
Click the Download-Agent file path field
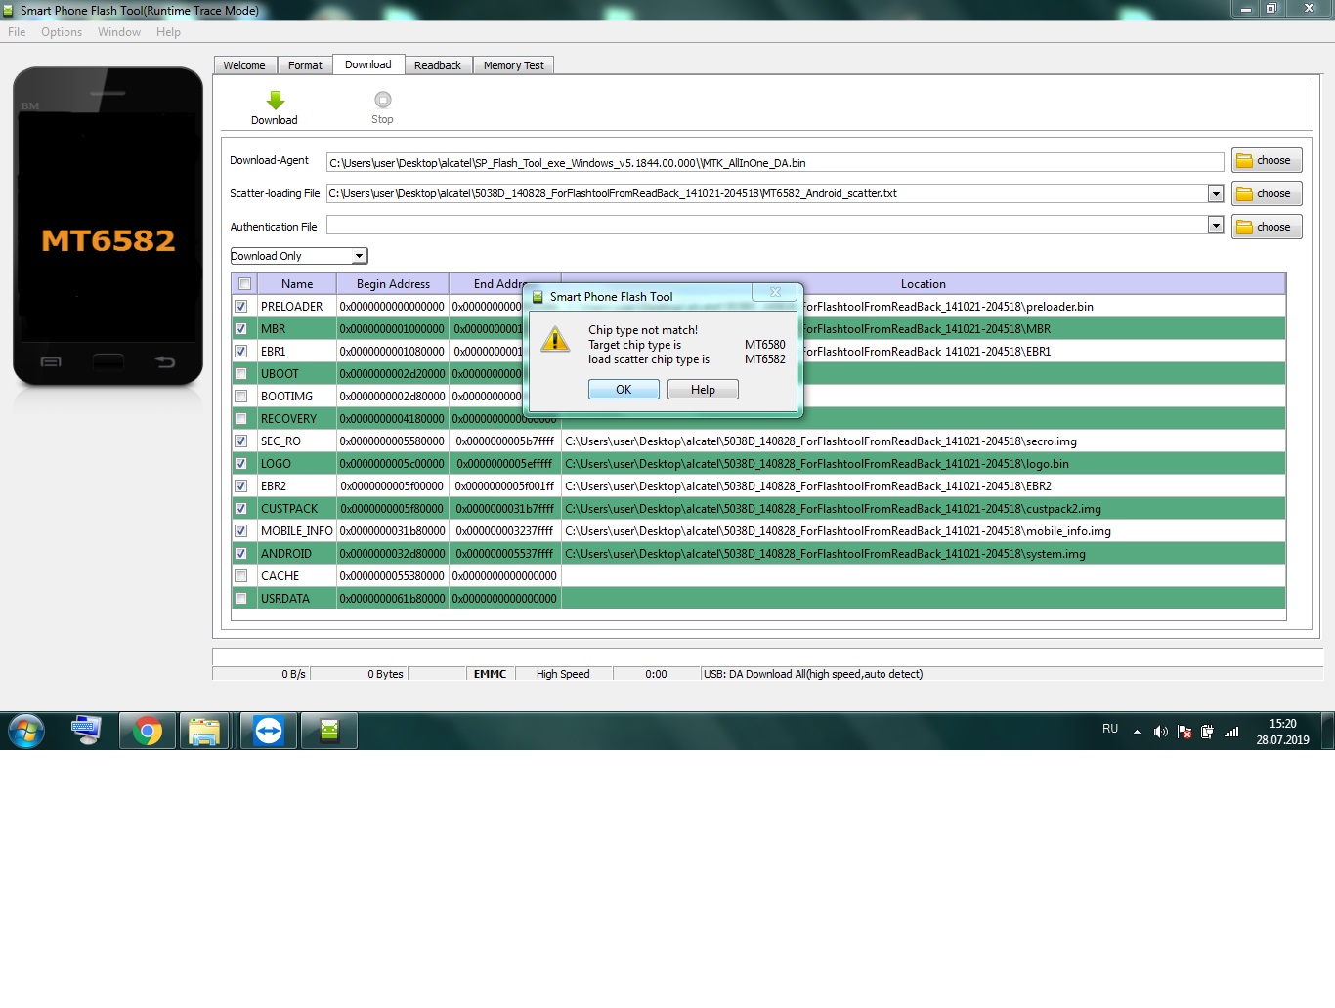pyautogui.click(x=774, y=163)
